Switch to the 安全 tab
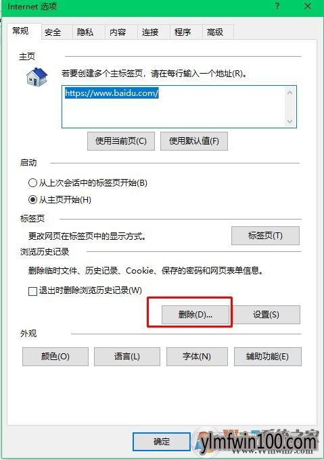Screen dimensions: 324x460 point(53,32)
